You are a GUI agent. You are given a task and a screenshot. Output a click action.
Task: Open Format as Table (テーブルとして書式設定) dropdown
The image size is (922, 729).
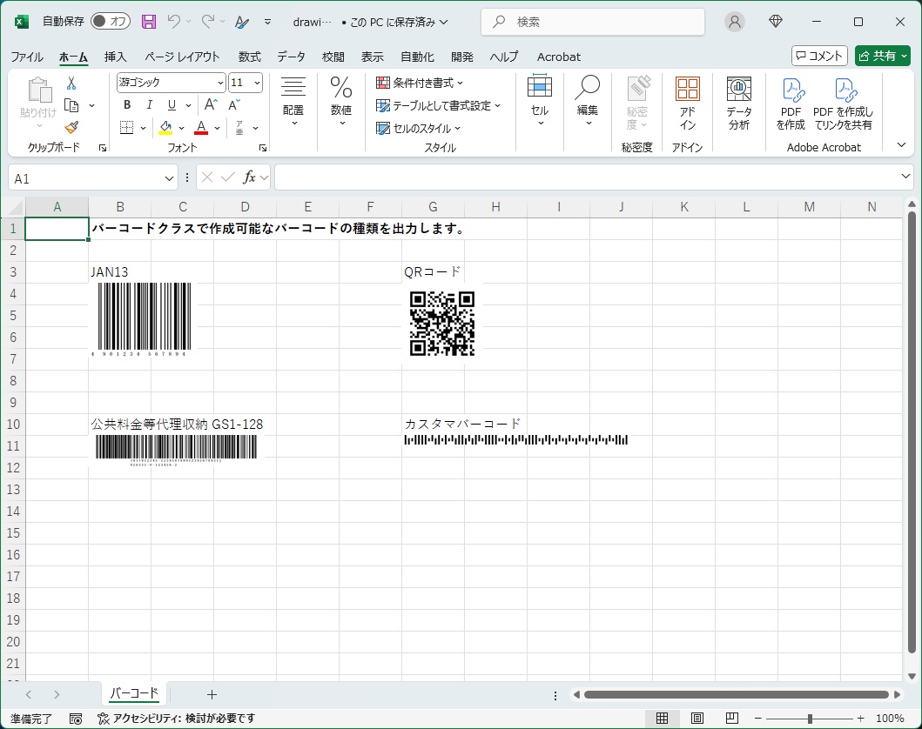click(438, 106)
